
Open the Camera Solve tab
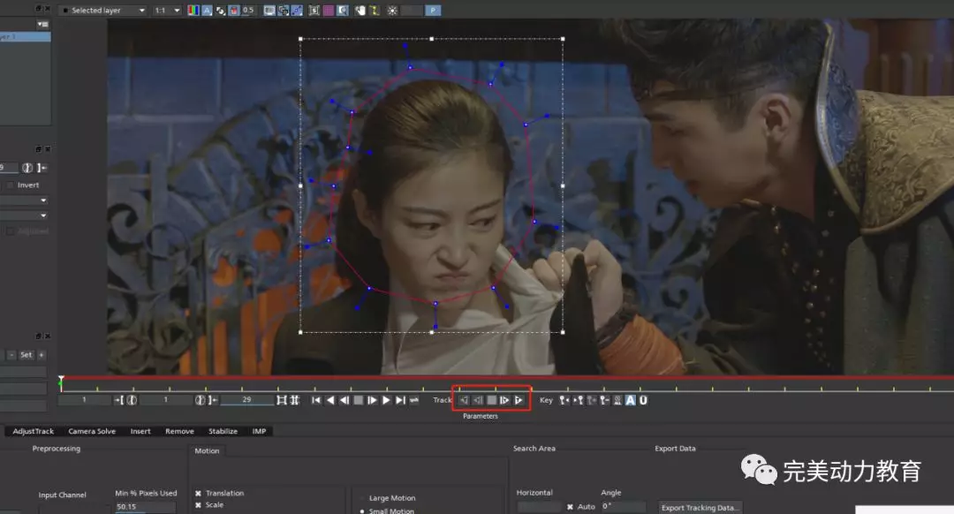(92, 431)
